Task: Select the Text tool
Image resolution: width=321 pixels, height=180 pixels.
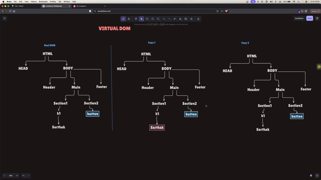Action: tap(180, 19)
